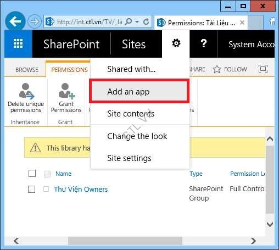This screenshot has width=279, height=250.
Task: Open the app launcher grid icon
Action: 18,44
